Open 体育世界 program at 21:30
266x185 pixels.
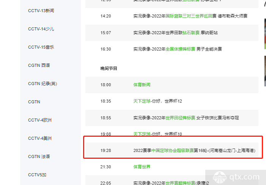click(142, 167)
